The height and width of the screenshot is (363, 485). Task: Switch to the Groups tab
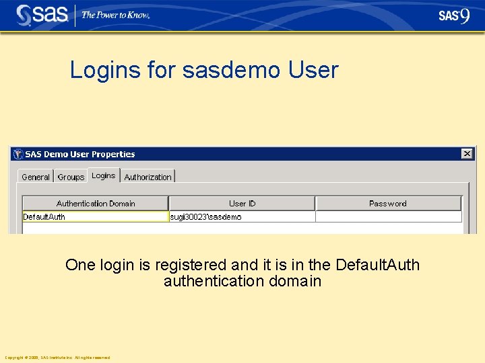click(71, 177)
